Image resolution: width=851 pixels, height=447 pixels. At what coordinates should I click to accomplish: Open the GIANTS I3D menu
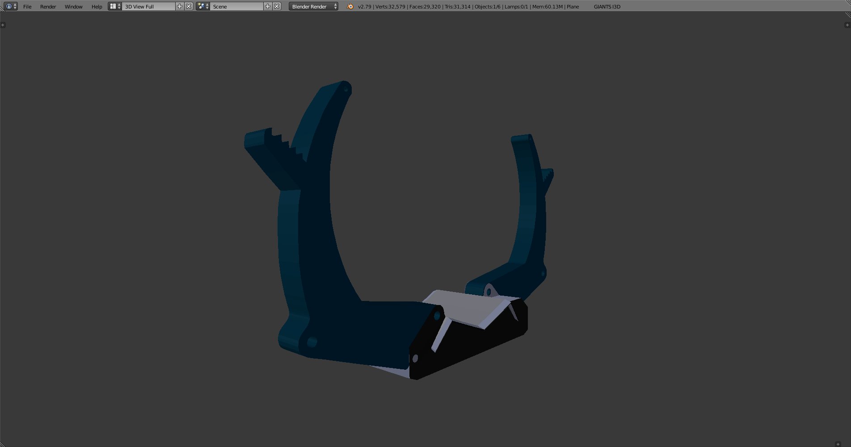tap(607, 7)
